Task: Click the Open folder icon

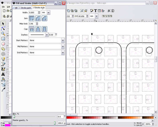Action: pyautogui.click(x=8, y=11)
